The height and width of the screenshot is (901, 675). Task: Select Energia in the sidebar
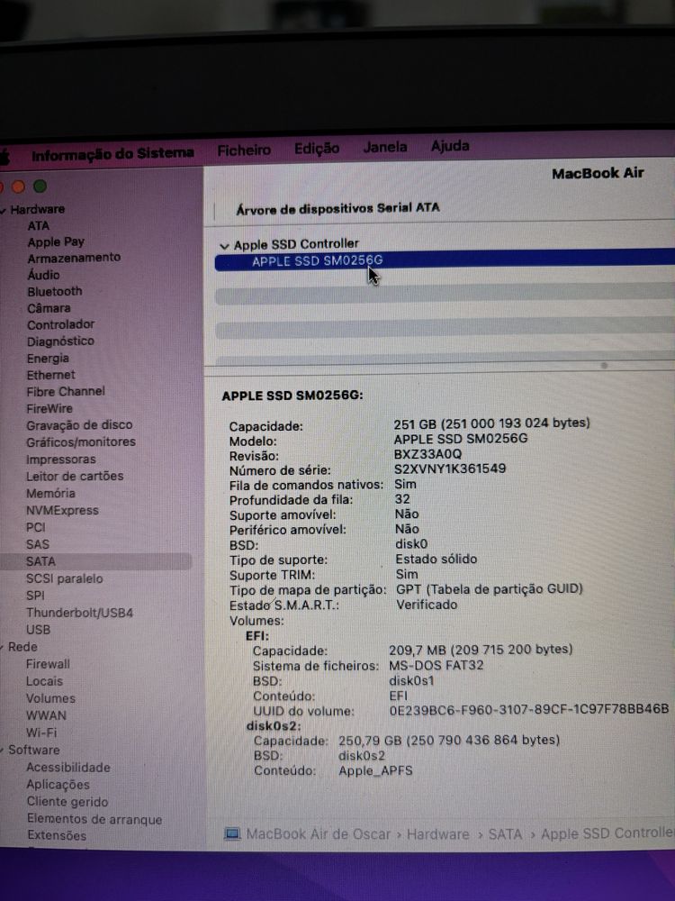48,359
